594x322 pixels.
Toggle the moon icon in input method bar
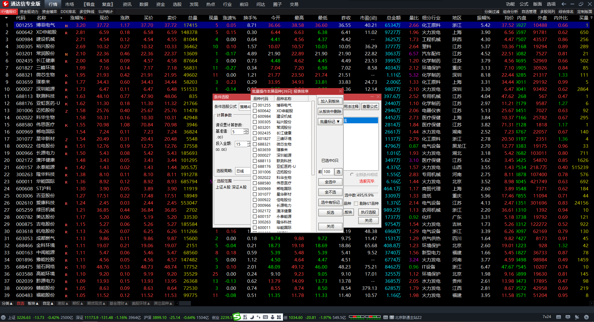pos(252,317)
